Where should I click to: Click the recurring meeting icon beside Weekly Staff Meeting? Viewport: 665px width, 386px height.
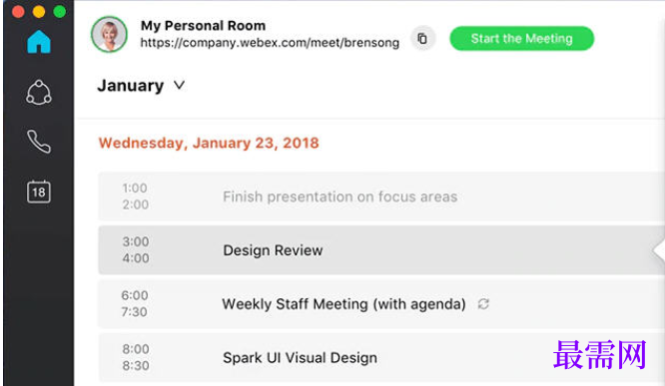coord(483,304)
